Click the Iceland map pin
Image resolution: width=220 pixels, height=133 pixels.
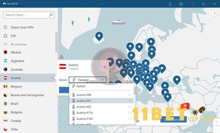(x=99, y=36)
